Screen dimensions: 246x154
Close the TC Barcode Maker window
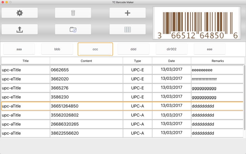(3, 2)
